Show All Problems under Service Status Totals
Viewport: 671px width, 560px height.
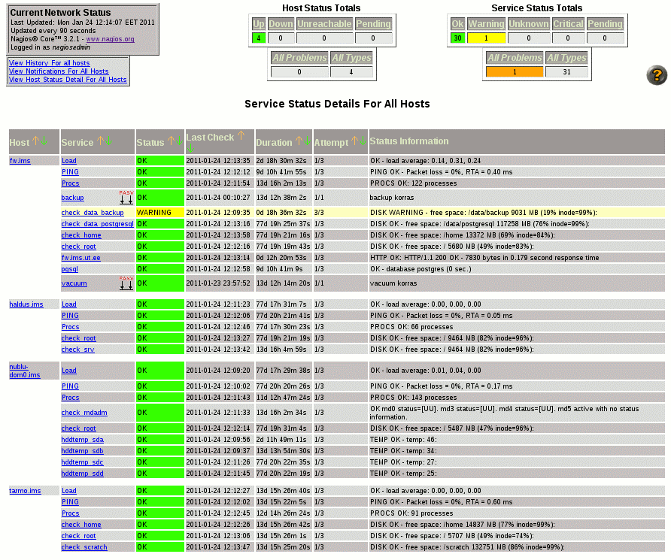tap(515, 58)
